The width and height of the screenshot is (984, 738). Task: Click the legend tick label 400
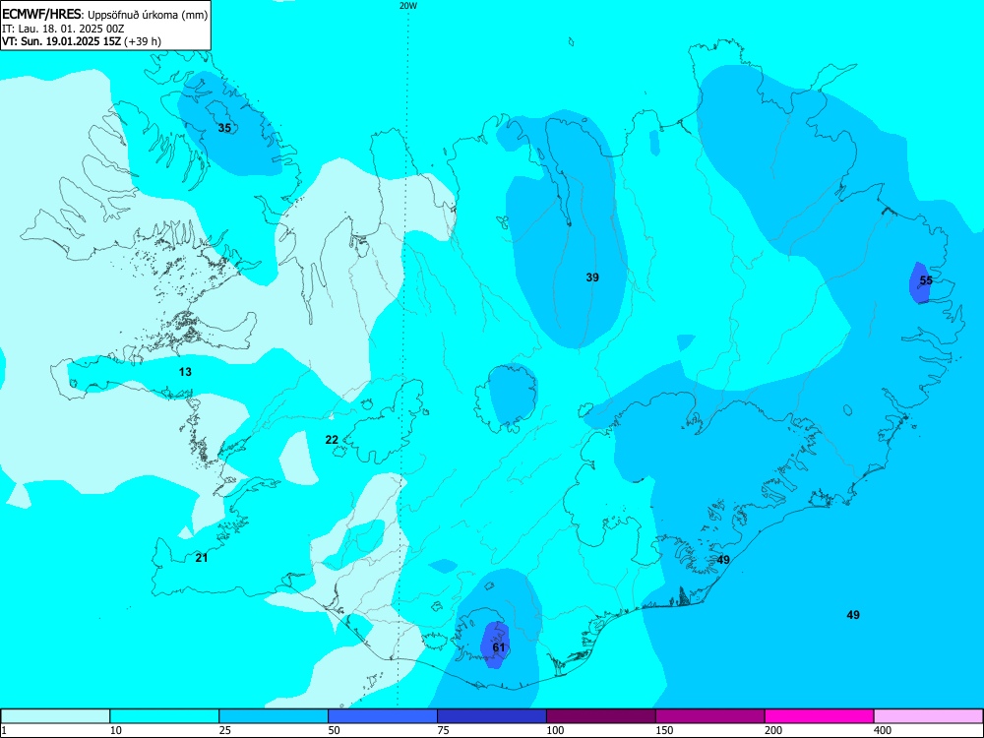pos(883,730)
